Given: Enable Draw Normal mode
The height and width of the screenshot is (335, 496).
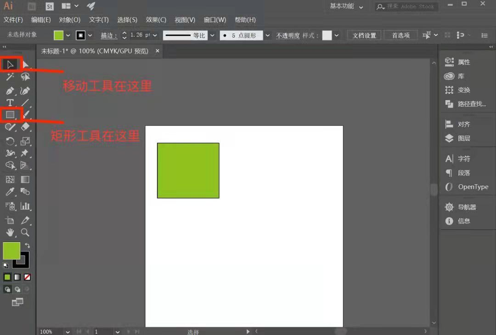Looking at the screenshot, I should pyautogui.click(x=8, y=289).
